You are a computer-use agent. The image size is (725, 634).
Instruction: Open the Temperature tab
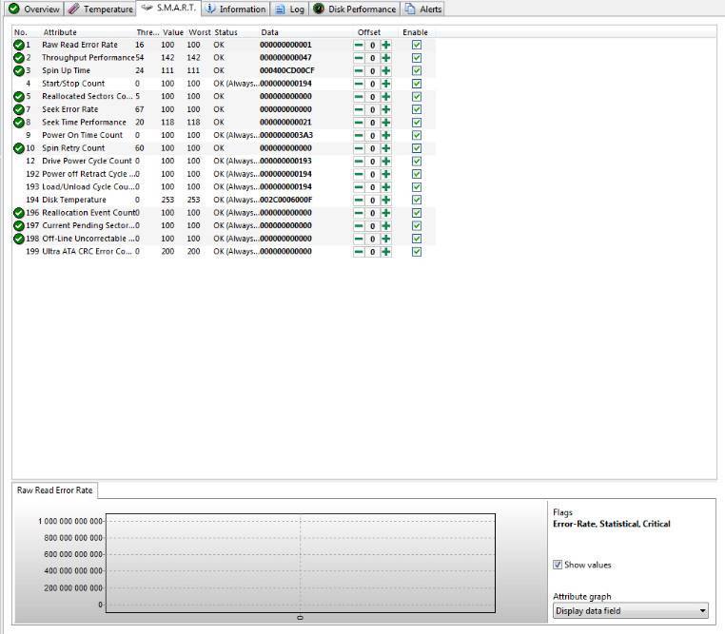pyautogui.click(x=101, y=9)
